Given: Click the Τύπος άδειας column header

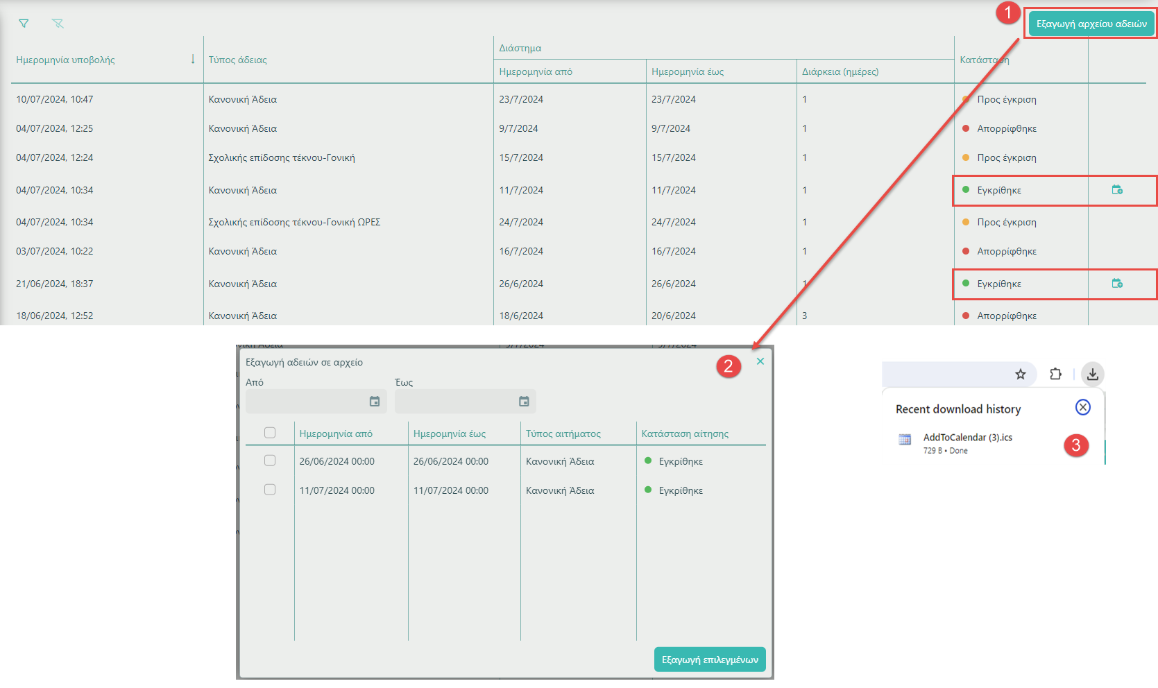Looking at the screenshot, I should pos(238,60).
